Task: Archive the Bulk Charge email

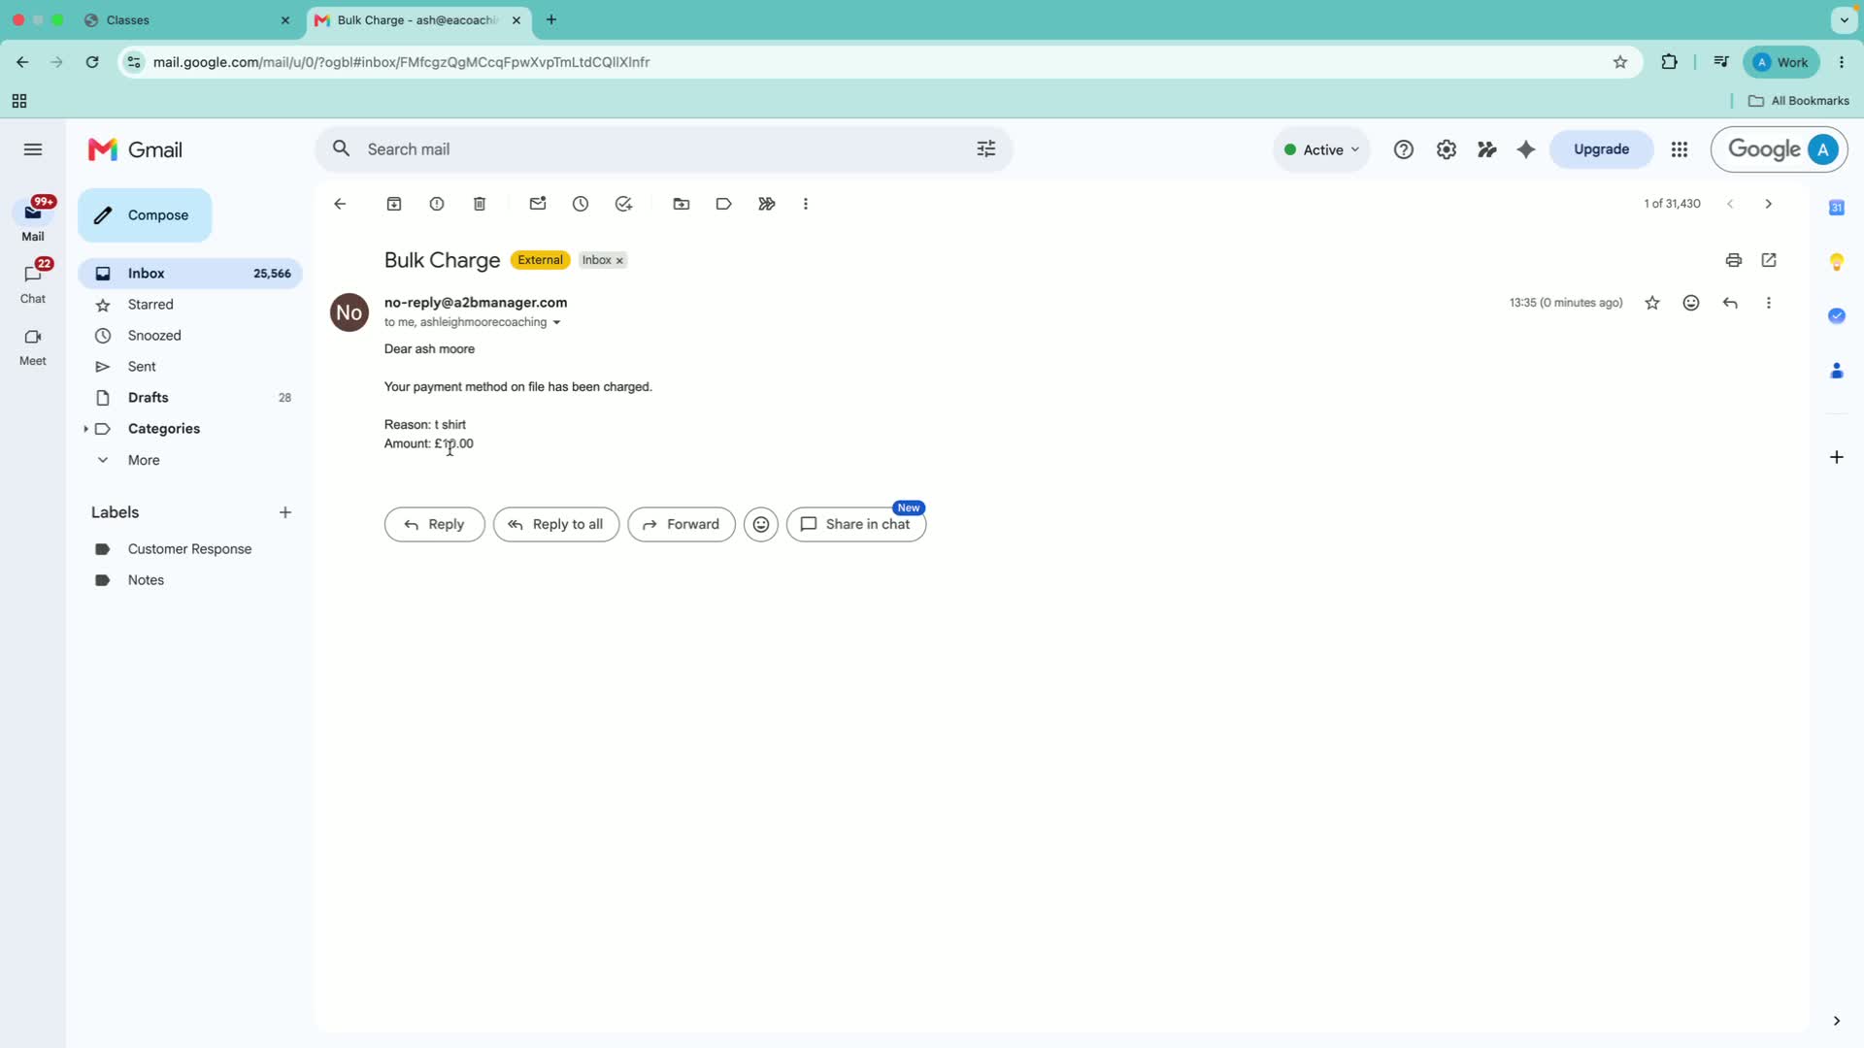Action: 394,204
